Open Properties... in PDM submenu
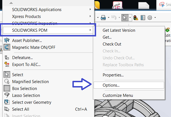 tap(129, 75)
